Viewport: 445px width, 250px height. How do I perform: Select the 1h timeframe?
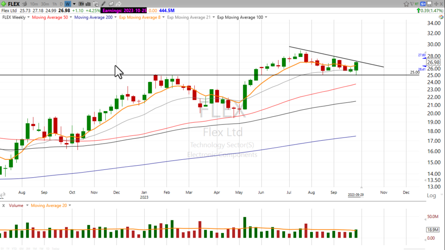55,4
